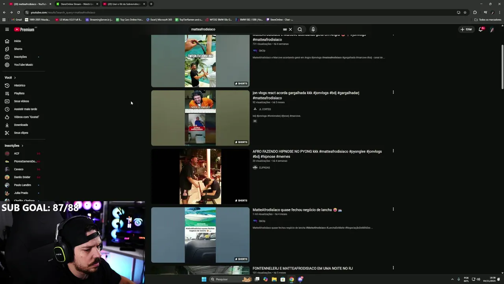This screenshot has width=504, height=284.
Task: Open Seus vídeos in the sidebar
Action: coord(21,101)
